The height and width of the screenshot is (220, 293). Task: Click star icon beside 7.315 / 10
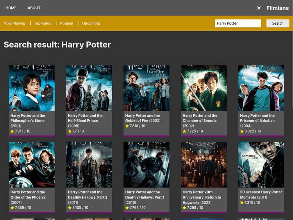tap(242, 203)
